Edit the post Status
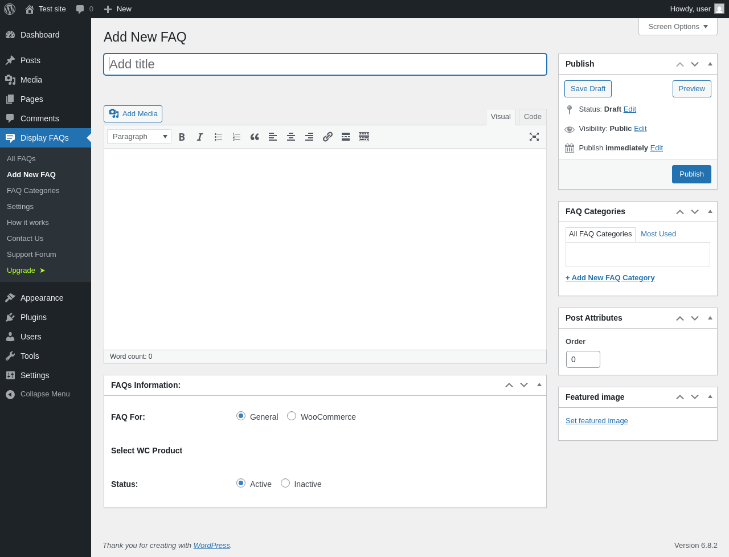 [x=629, y=109]
